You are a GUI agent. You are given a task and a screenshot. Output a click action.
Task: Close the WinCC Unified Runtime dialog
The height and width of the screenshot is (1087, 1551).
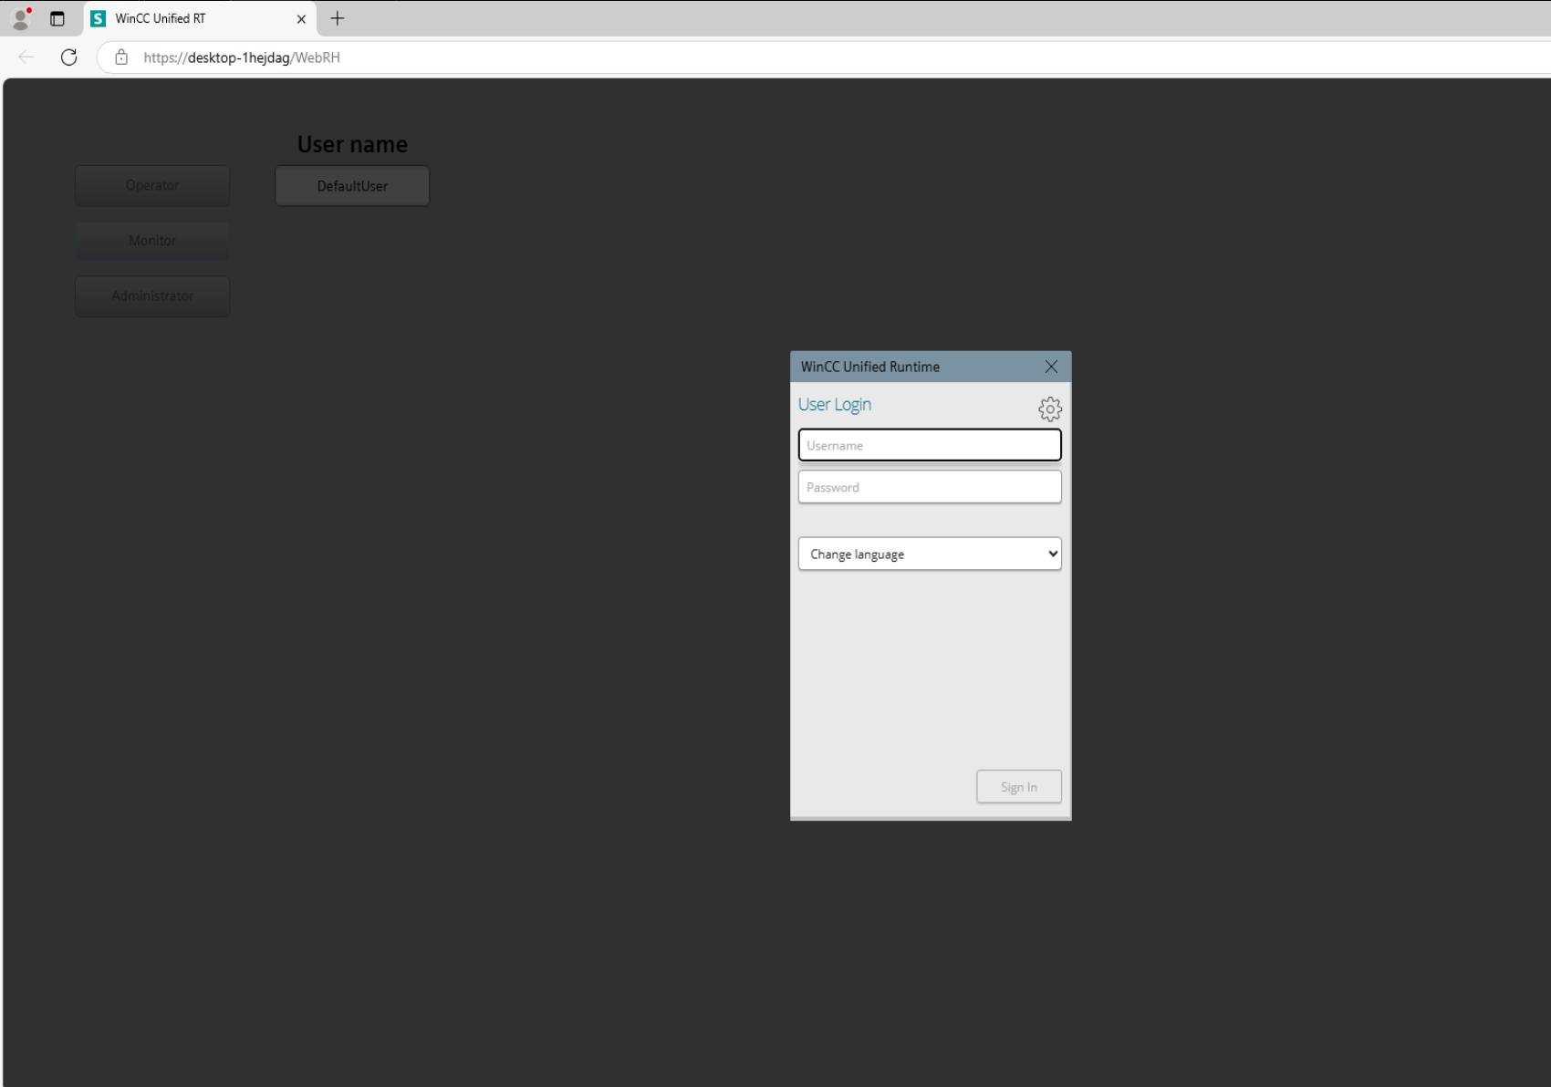tap(1051, 367)
